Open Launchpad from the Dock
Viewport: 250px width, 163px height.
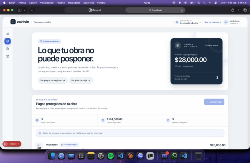pos(81,156)
